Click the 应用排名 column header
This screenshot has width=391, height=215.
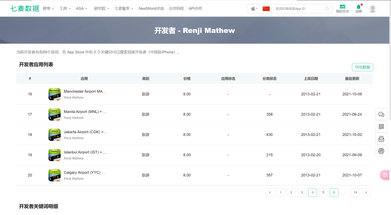click(x=228, y=79)
